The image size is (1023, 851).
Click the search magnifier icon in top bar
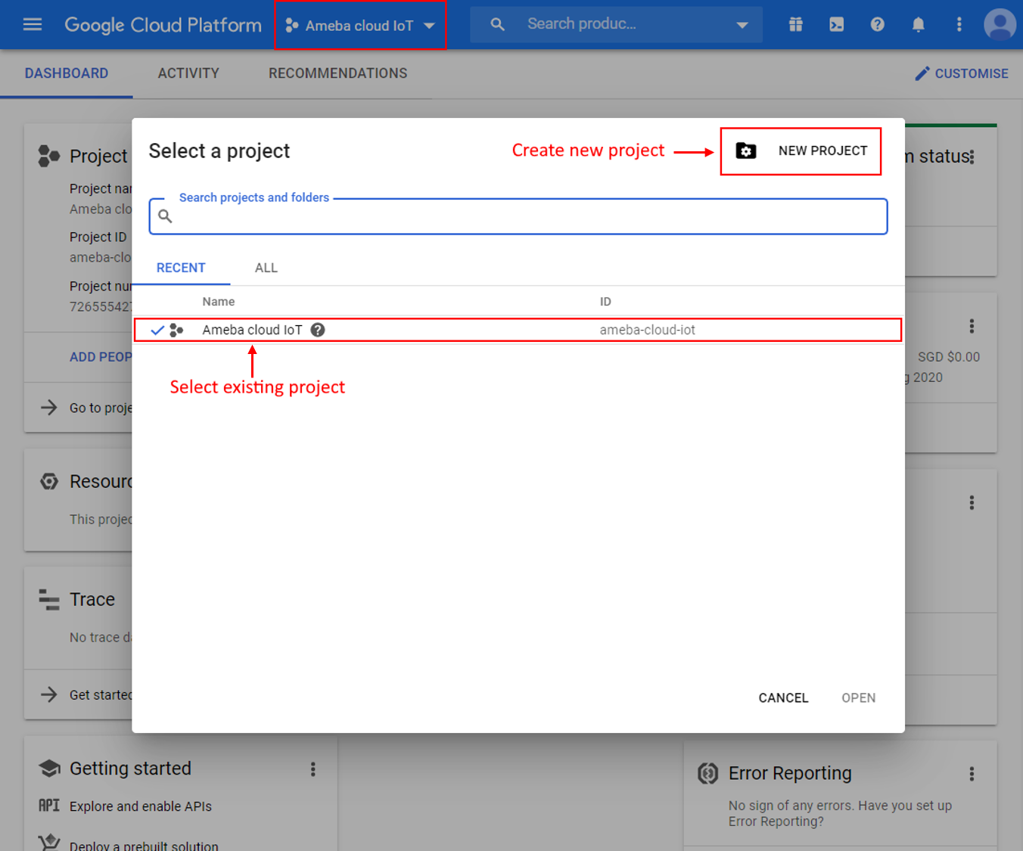click(497, 24)
